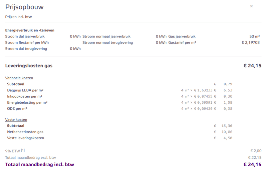
Task: Click the Prijsopbouw dialog title
Action: click(x=24, y=7)
